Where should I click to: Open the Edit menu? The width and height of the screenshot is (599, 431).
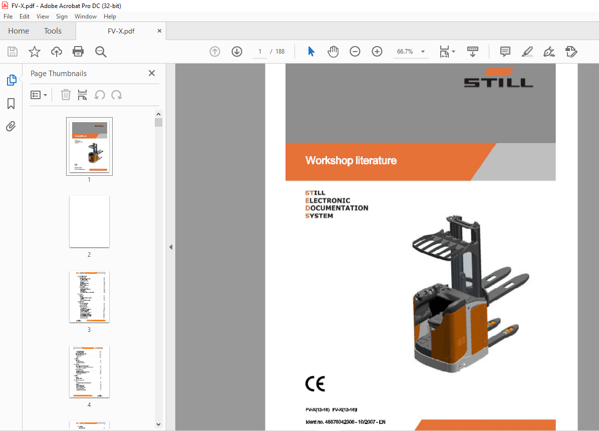[x=25, y=17]
